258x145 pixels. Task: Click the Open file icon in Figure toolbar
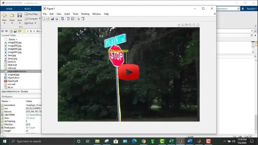pos(48,19)
